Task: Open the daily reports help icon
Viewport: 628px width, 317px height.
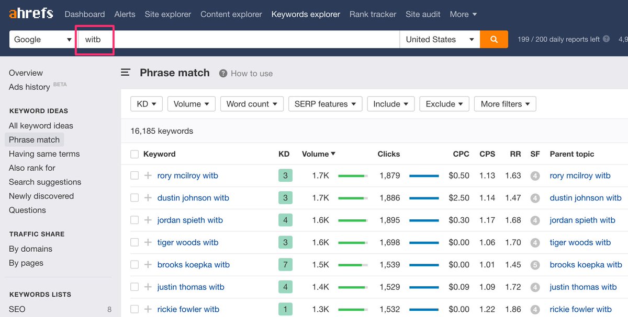Action: click(606, 39)
